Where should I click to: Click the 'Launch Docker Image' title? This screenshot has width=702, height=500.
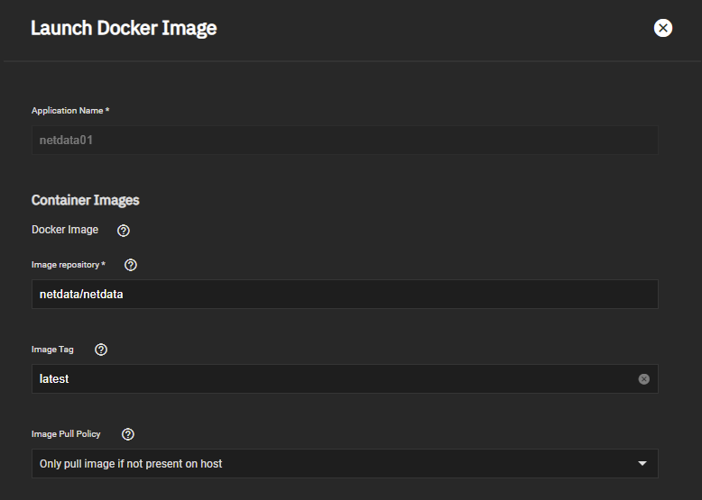(124, 28)
